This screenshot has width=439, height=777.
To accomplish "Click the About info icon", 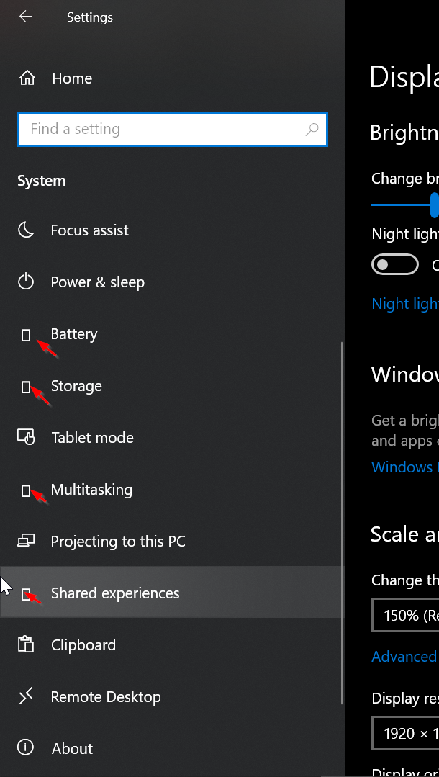I will pyautogui.click(x=26, y=749).
